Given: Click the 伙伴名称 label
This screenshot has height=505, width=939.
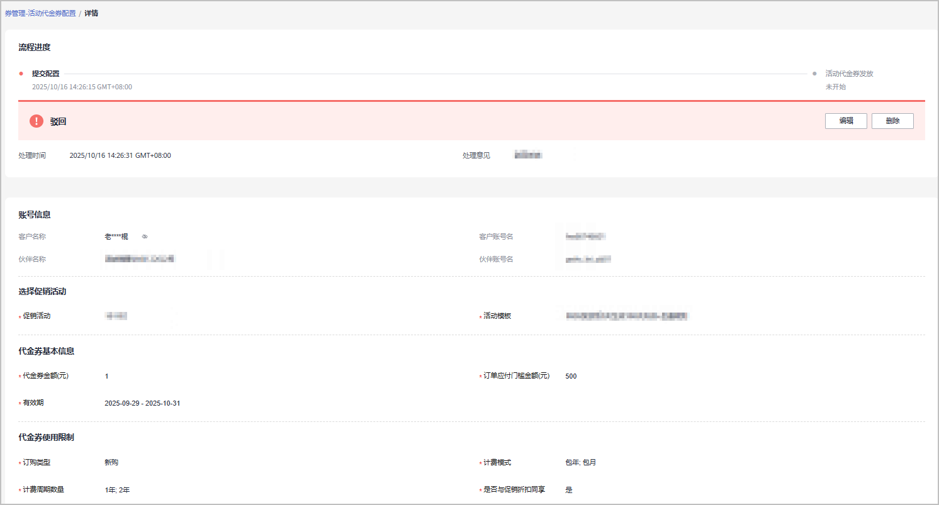Looking at the screenshot, I should tap(32, 259).
